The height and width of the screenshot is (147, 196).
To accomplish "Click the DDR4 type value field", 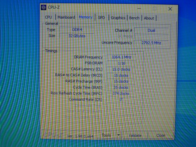I will tap(77, 30).
